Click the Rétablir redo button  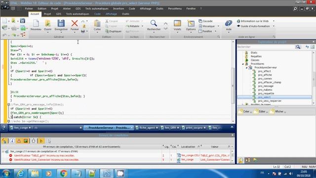coord(133,26)
